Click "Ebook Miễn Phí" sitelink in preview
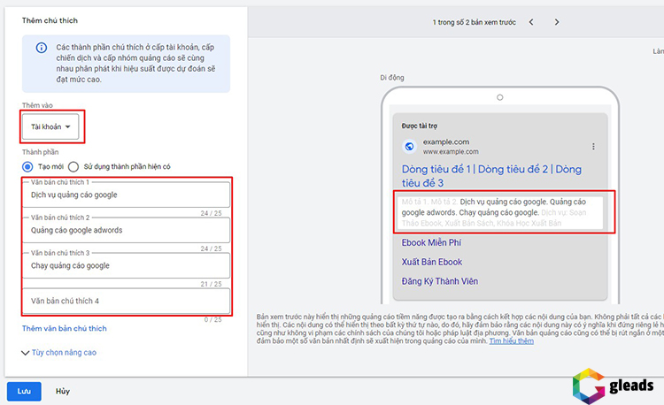Viewport: 664px width, 405px height. [432, 241]
